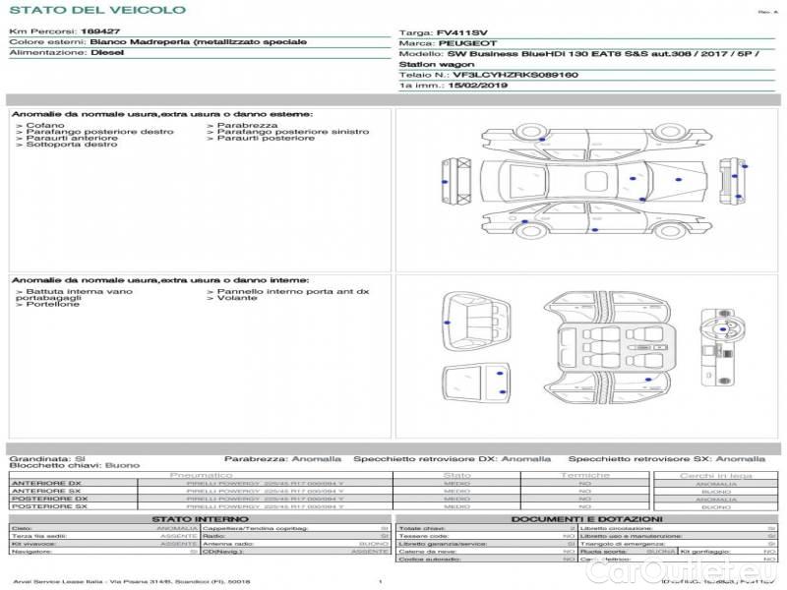The height and width of the screenshot is (590, 787).
Task: Click the 'Blocchetto chiavi: Buono' line
Action: point(75,465)
